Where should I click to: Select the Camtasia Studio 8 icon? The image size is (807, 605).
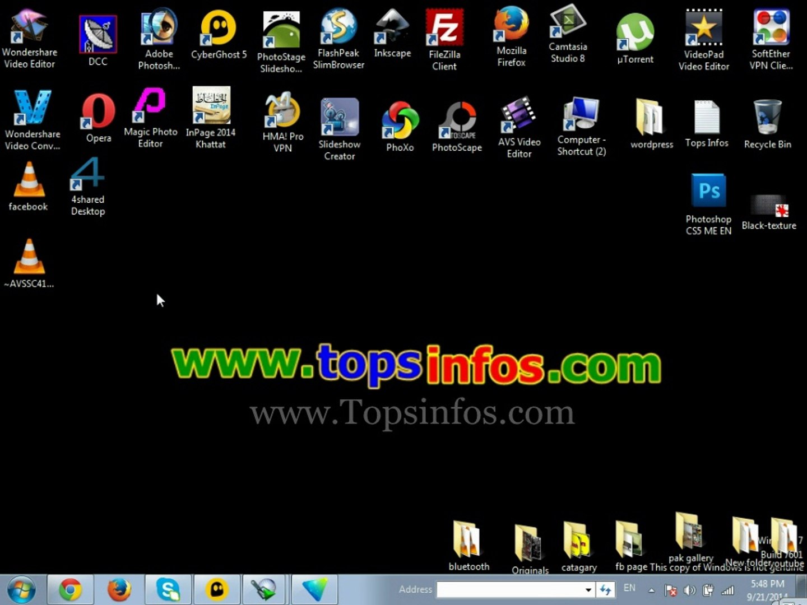[568, 35]
